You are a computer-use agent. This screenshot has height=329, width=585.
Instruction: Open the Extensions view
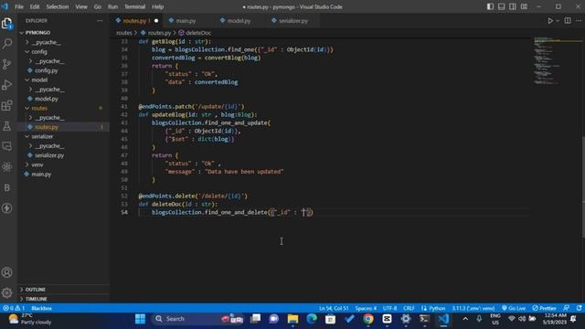7,106
